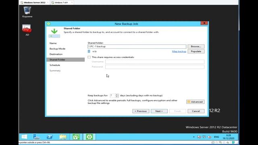Close the Windows 7 x64 VM tab
Screen dimensions: 258x145
tap(72, 3)
